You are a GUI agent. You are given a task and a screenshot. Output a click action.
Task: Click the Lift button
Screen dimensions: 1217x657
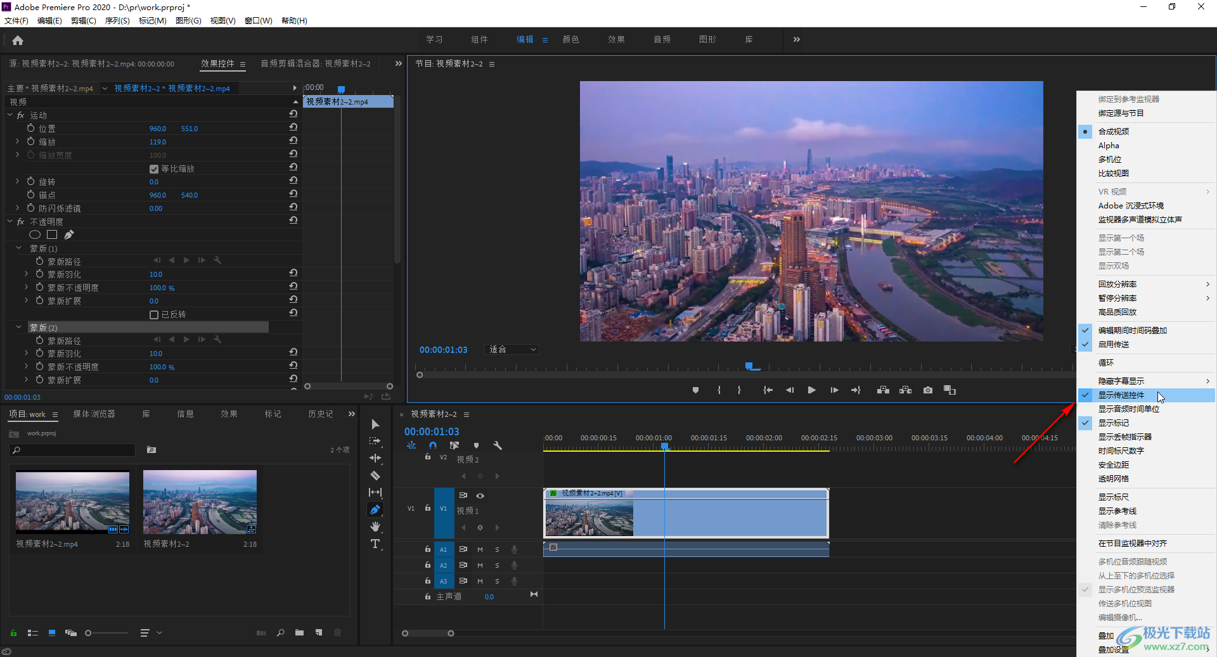(x=883, y=390)
